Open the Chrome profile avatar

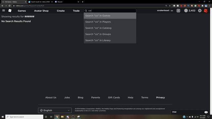point(206,6)
